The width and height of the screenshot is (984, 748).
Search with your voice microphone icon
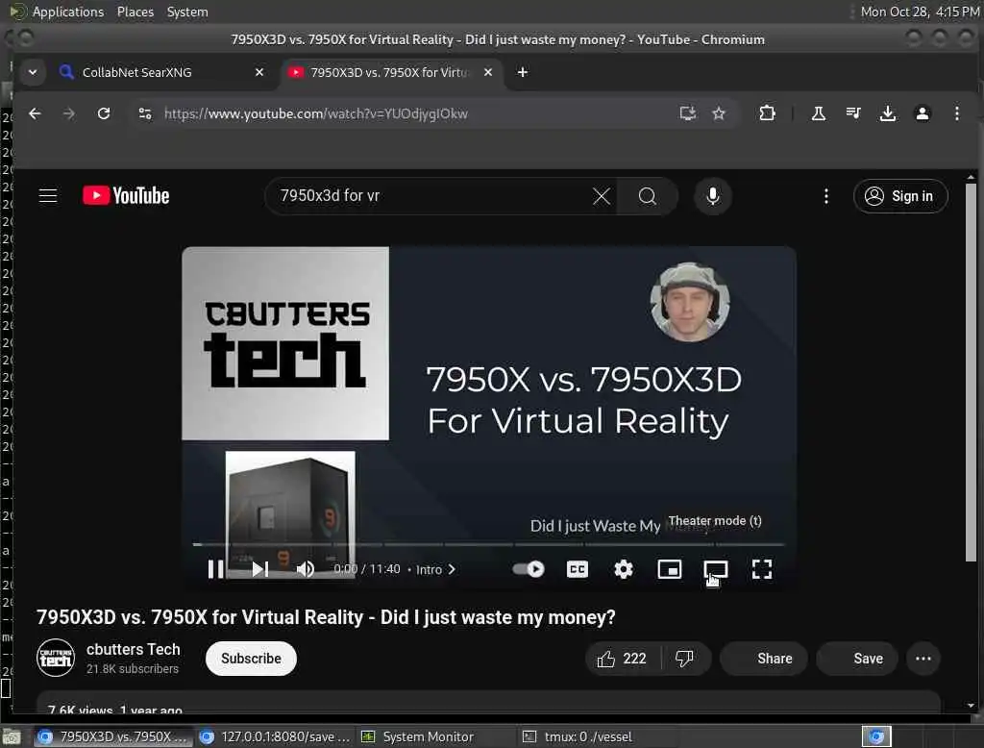click(x=712, y=196)
